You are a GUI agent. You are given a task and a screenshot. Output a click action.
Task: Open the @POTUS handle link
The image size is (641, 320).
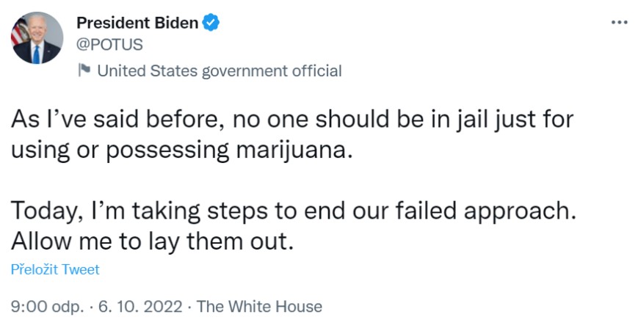[x=110, y=44]
